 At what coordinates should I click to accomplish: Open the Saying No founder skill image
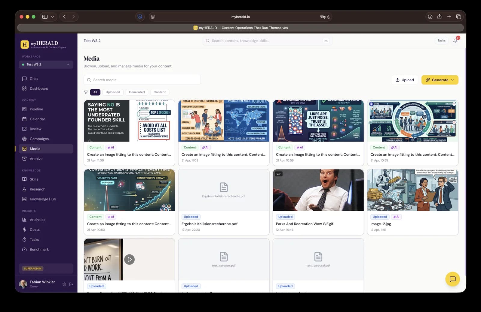coord(129,121)
